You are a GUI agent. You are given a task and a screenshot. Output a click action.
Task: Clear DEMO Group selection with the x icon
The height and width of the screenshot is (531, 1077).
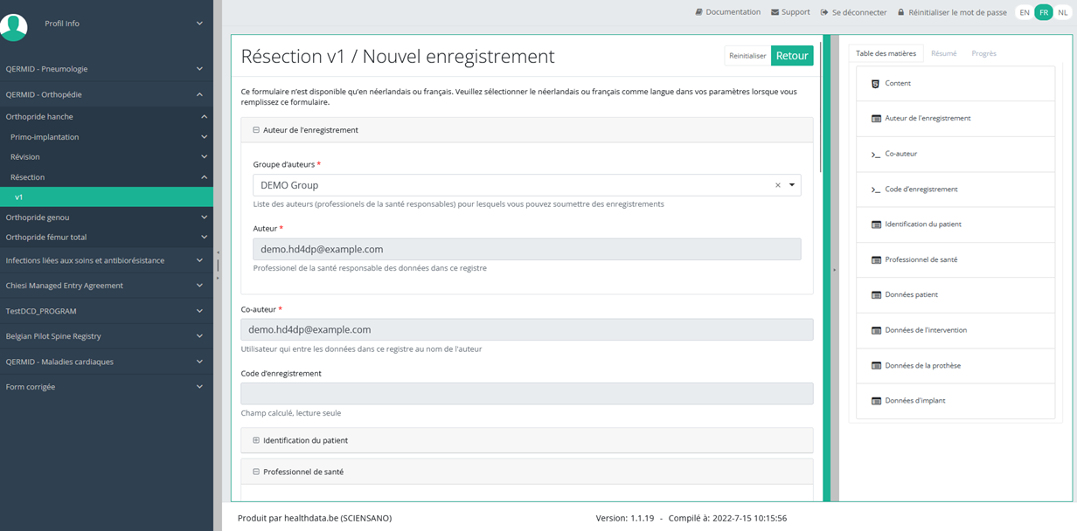point(777,185)
